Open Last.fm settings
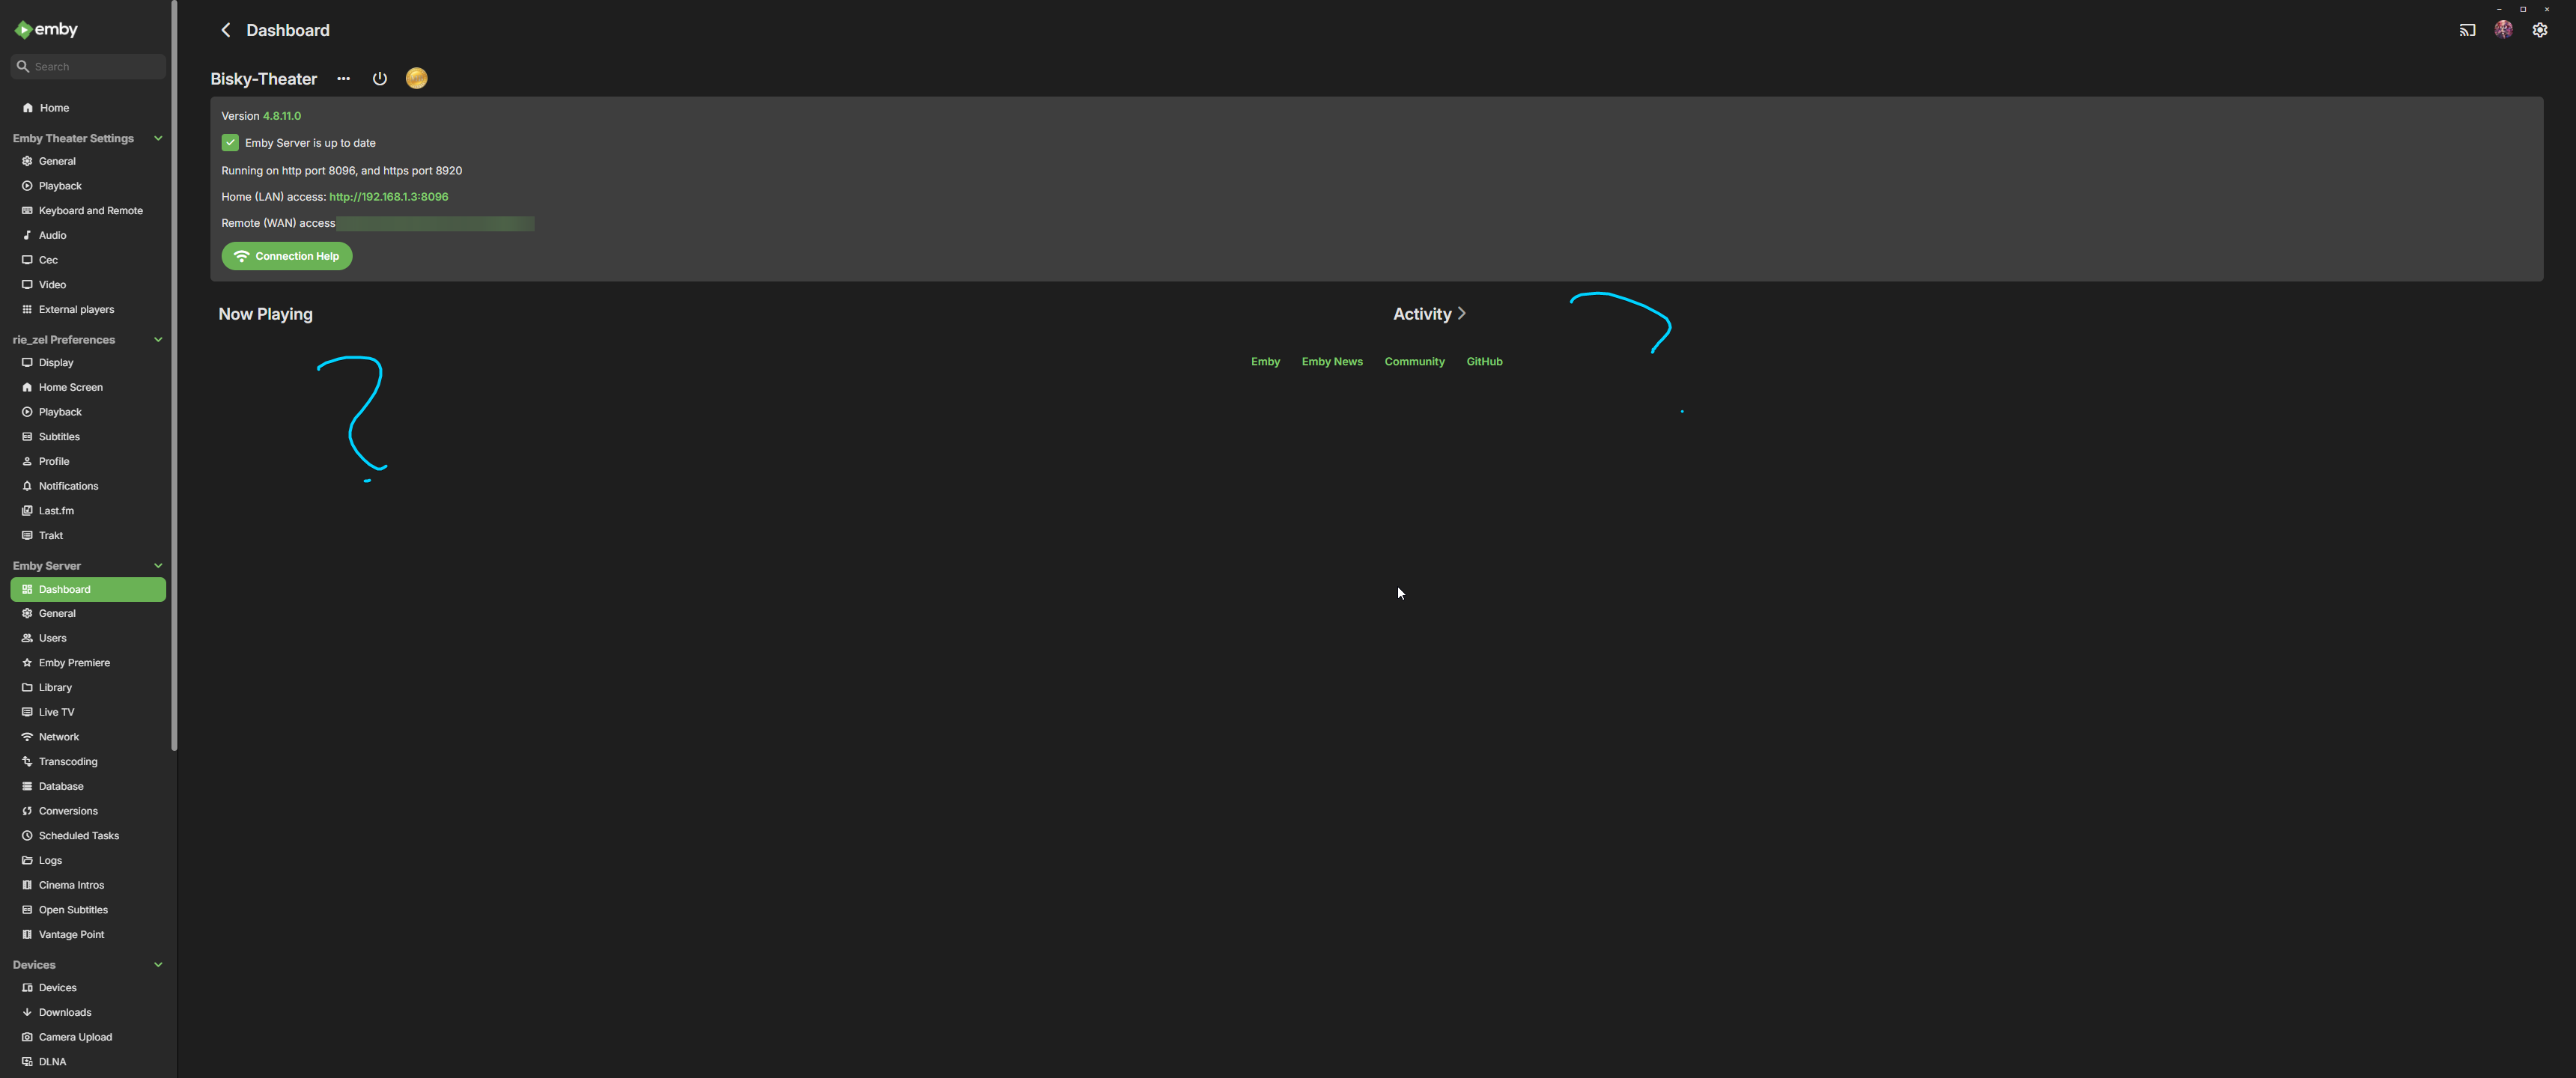This screenshot has height=1078, width=2576. pos(88,511)
